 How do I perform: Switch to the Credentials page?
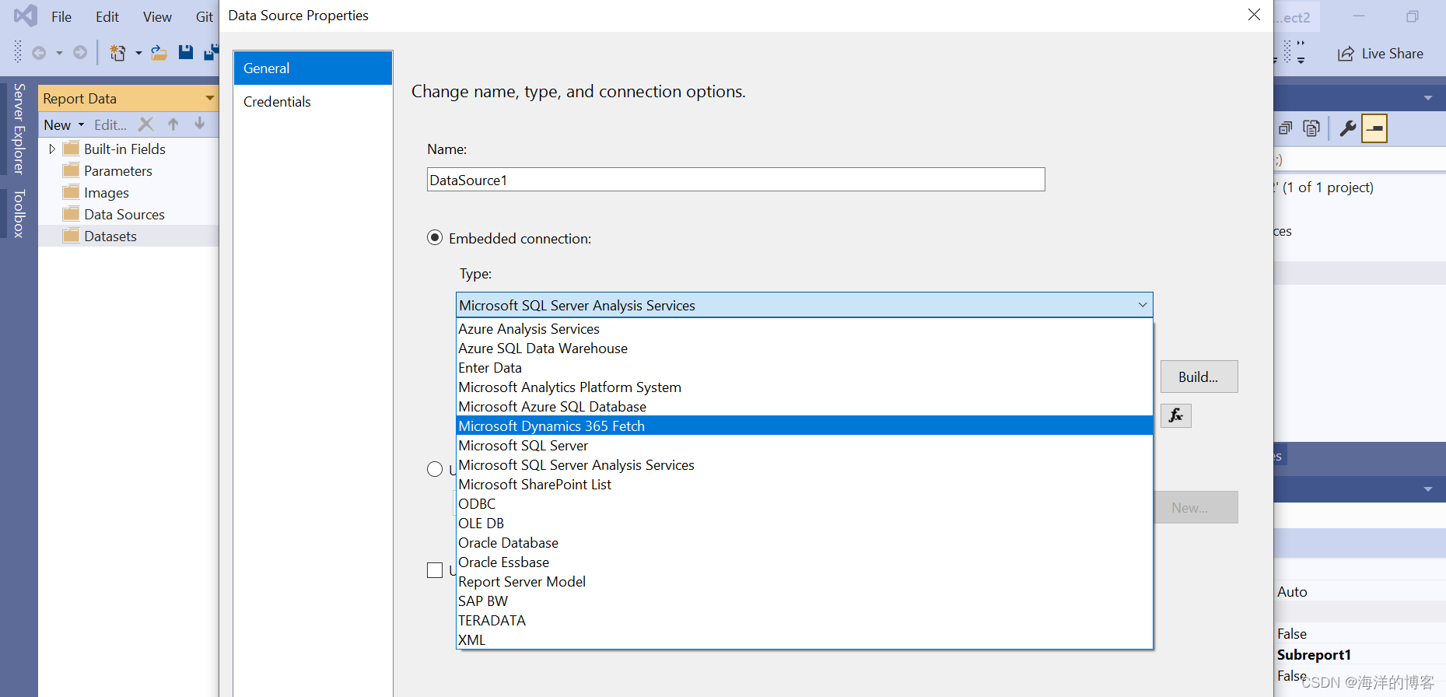[313, 102]
